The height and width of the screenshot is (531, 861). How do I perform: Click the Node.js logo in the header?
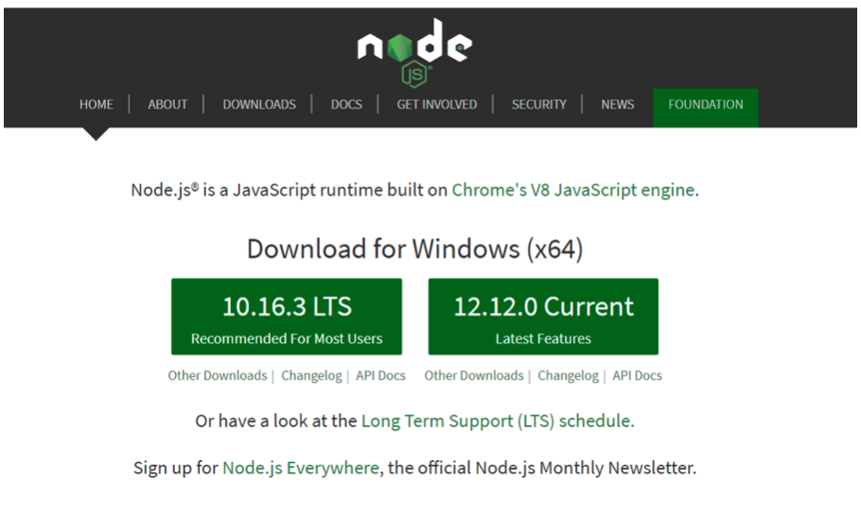click(414, 53)
